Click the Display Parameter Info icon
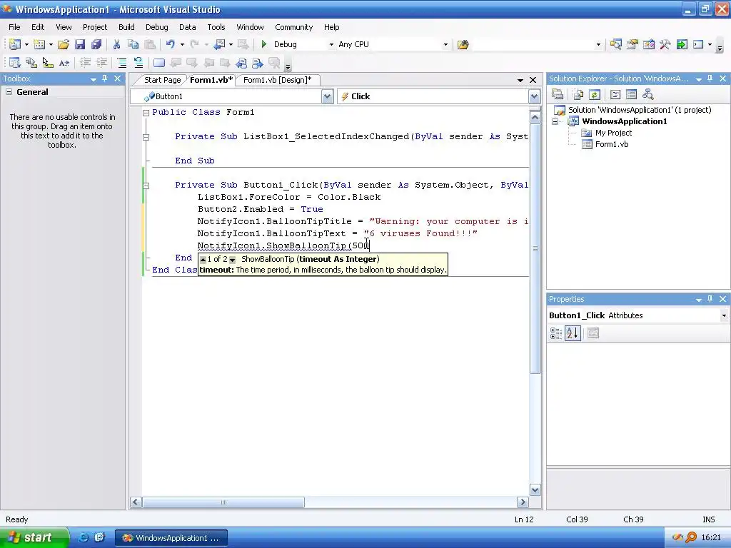The image size is (731, 548). point(31,63)
